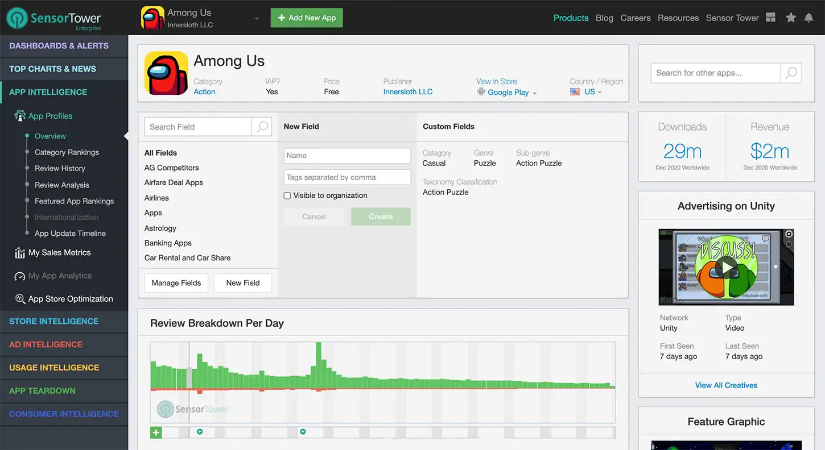Click the View in Store link
Viewport: 825px width, 450px height.
(497, 81)
